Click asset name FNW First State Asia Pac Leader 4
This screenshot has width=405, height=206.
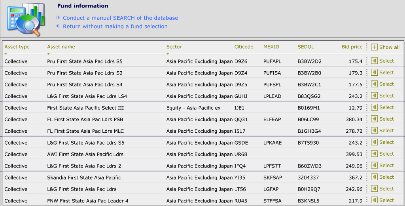coord(87,201)
